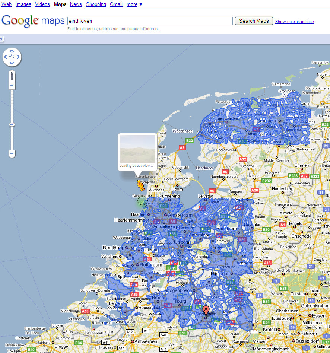Click the E232 road shield
Screen dimensions: 330x353
click(266, 181)
